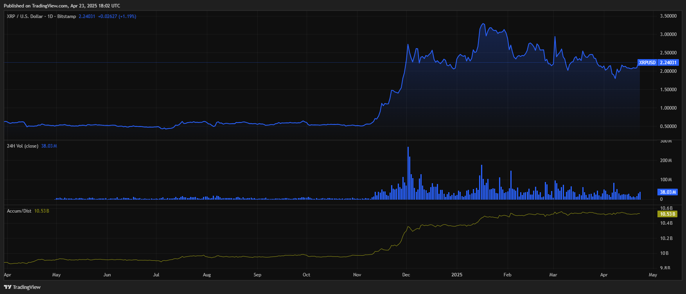This screenshot has height=294, width=686.
Task: Click the 2.00000 price level label
Action: tap(668, 71)
